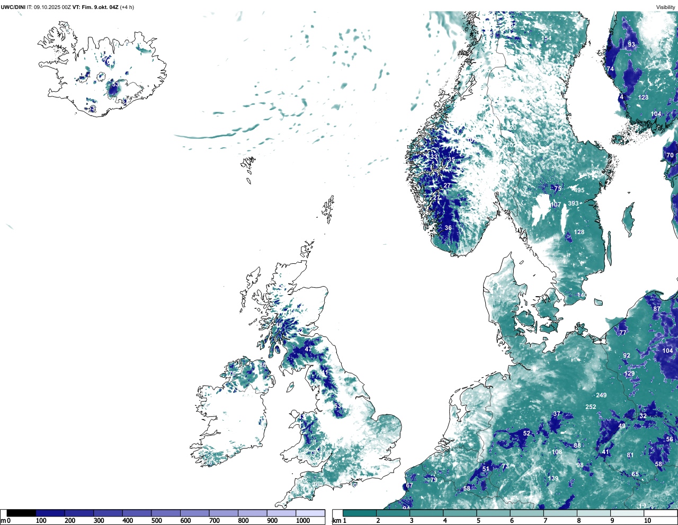Select the 4–5 km legend swatch
This screenshot has width=678, height=525.
point(460,513)
